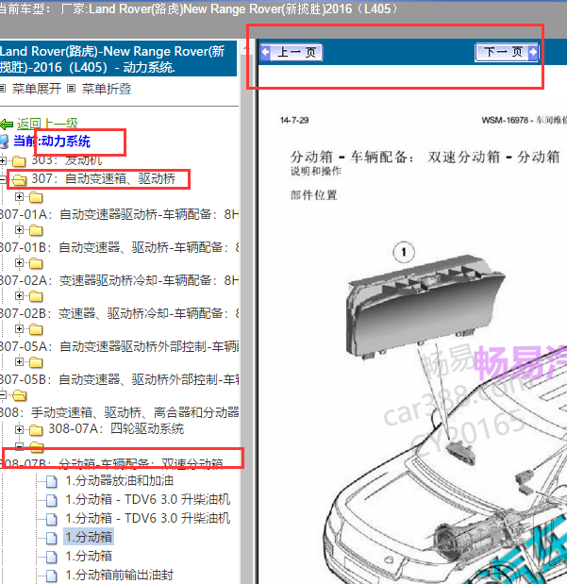Click the right arrow on 下一页 button

point(533,52)
